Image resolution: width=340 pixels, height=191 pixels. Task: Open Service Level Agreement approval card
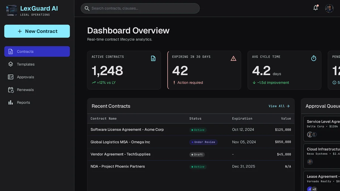pyautogui.click(x=322, y=128)
